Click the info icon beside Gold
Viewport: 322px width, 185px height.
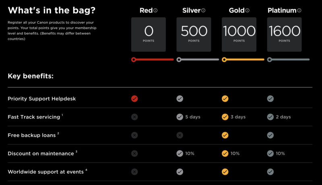point(248,10)
